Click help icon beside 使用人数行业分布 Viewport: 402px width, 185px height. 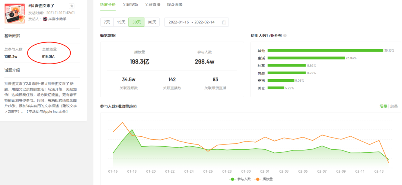(x=285, y=36)
